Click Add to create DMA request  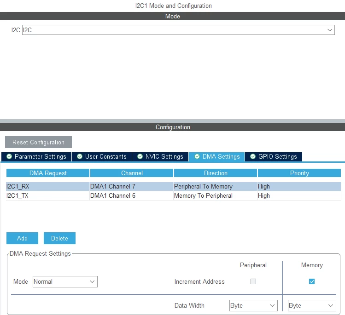(x=22, y=238)
